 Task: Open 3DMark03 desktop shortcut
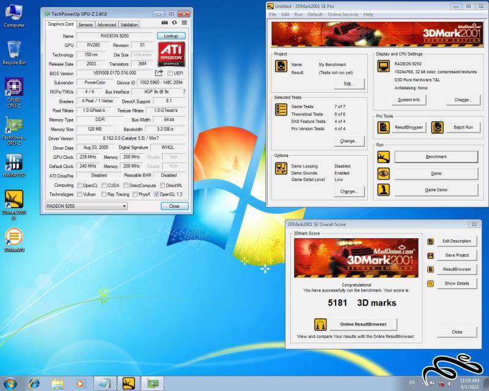(13, 239)
